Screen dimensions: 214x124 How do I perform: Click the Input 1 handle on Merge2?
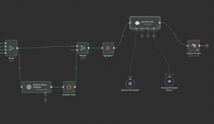pos(77,46)
